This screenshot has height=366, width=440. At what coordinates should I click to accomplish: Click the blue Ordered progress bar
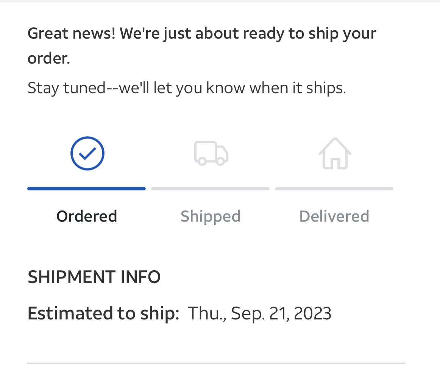pos(86,188)
